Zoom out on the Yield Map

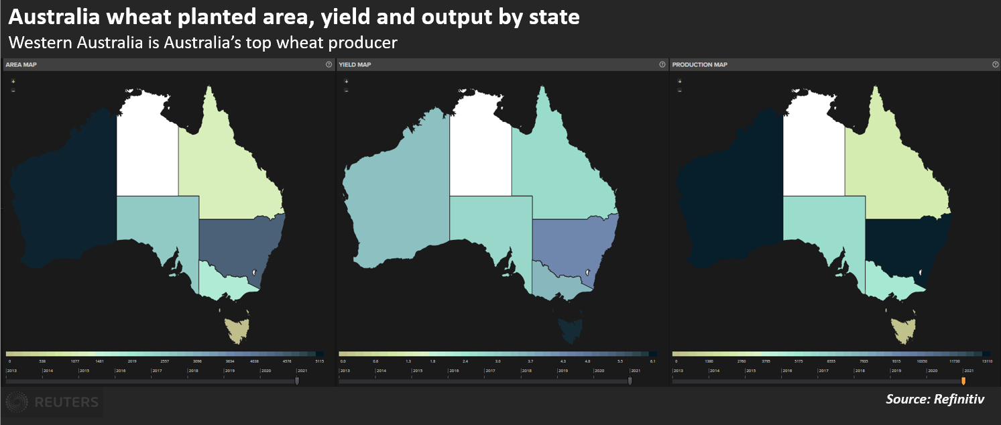click(346, 90)
